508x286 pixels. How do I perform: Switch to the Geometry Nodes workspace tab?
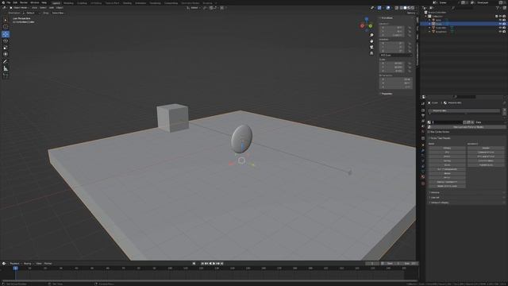pos(190,3)
